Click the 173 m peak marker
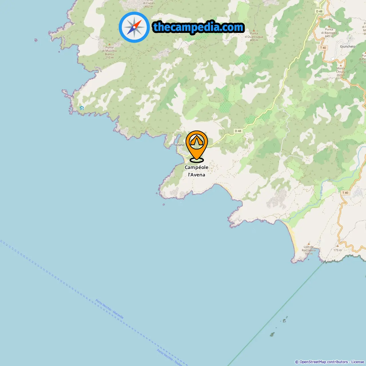The width and height of the screenshot is (366, 366). [x=338, y=246]
